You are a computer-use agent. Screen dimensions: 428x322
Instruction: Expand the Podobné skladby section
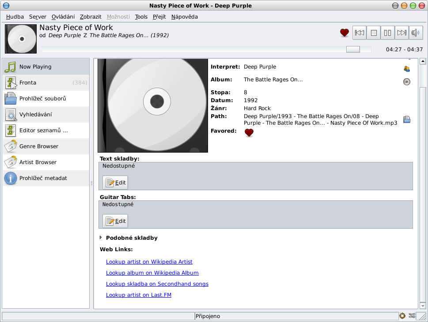pyautogui.click(x=101, y=238)
